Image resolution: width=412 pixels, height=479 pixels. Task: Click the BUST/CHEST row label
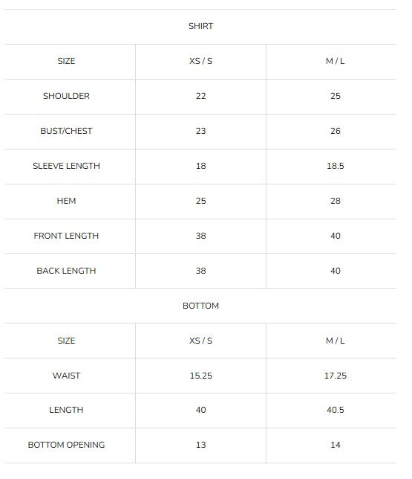pos(66,131)
